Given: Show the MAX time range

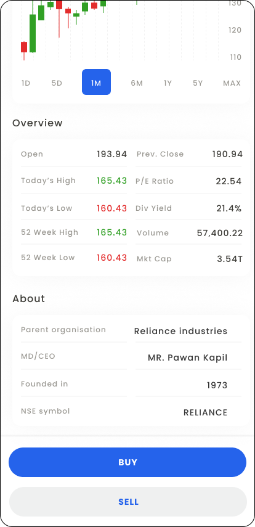Looking at the screenshot, I should click(232, 83).
